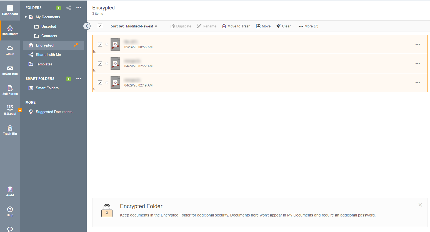Click the feedback chat icon at sidebar bottom
This screenshot has height=232, width=430.
click(10, 229)
